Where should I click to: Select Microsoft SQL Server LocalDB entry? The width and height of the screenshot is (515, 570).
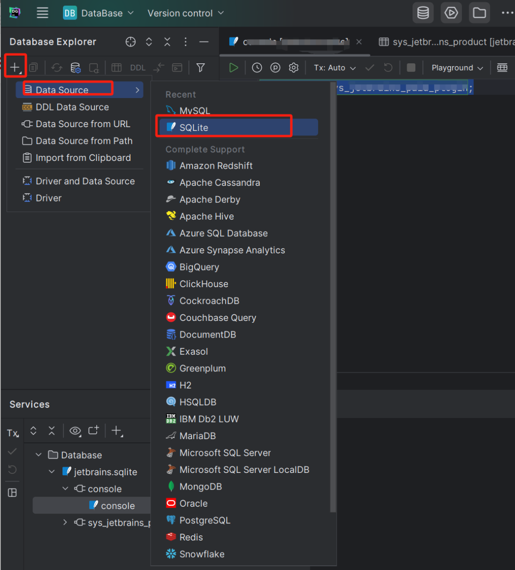[238, 470]
